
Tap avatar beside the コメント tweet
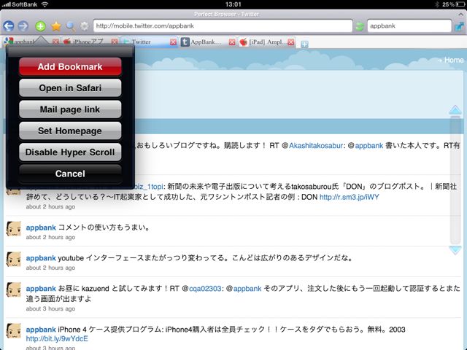14,229
